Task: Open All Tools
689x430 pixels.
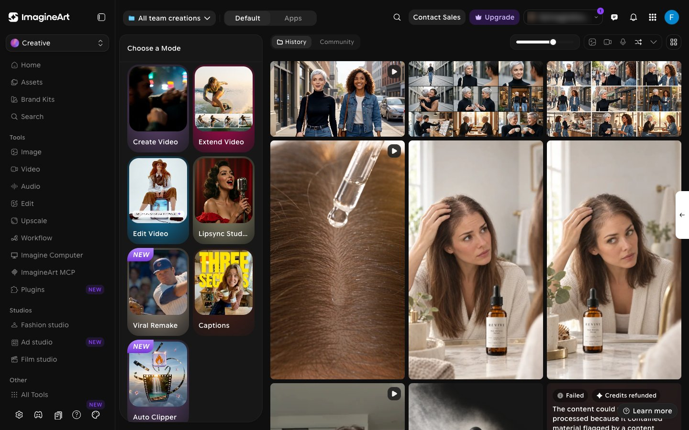Action: click(x=57, y=395)
